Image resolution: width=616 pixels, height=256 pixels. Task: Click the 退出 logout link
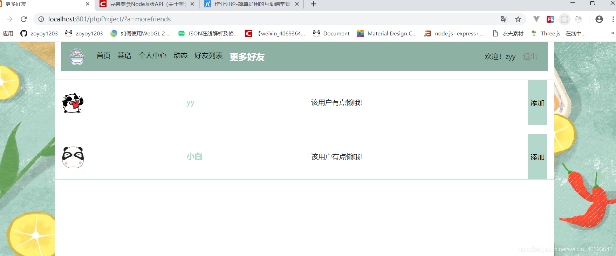[x=530, y=56]
